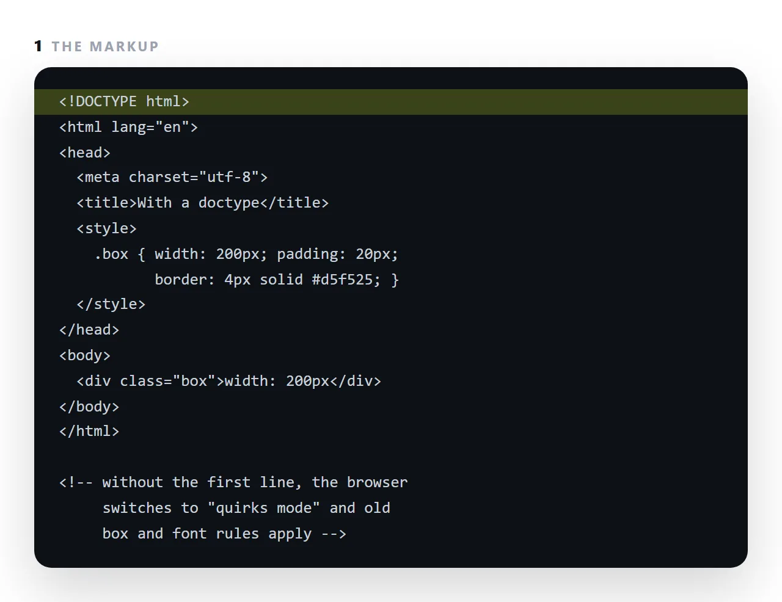Click the closing </body> tag line
Screen dimensions: 782x602
pyautogui.click(x=89, y=407)
